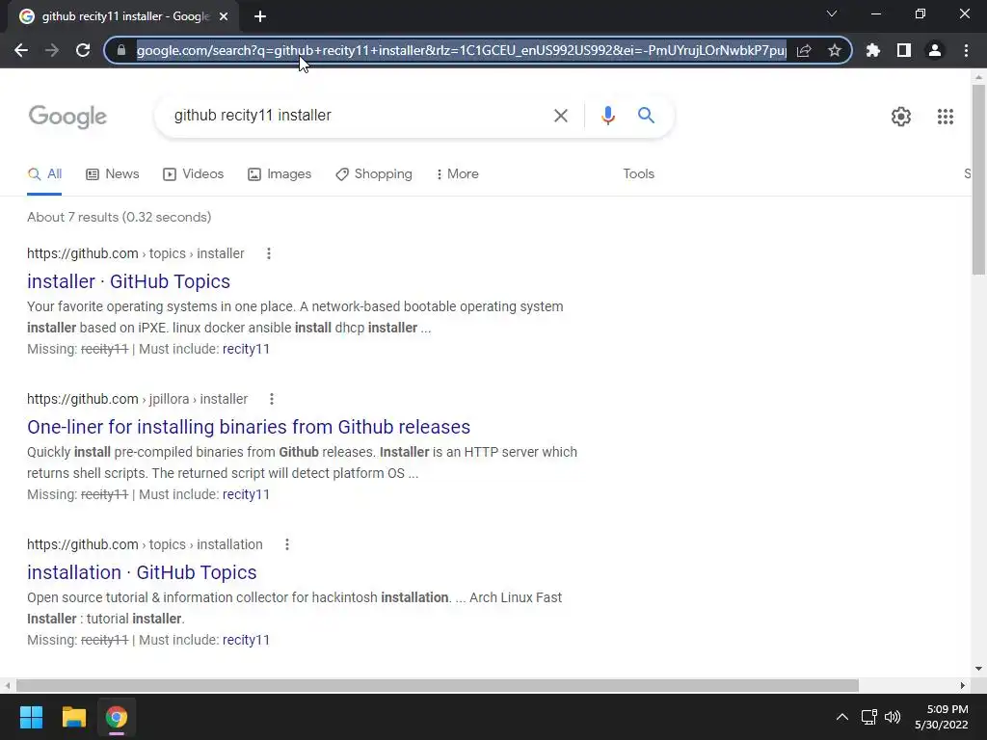Open volume control tray icon
This screenshot has width=987, height=740.
point(892,717)
